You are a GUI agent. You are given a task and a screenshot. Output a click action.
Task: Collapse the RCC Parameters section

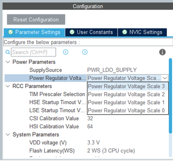(x=8, y=86)
